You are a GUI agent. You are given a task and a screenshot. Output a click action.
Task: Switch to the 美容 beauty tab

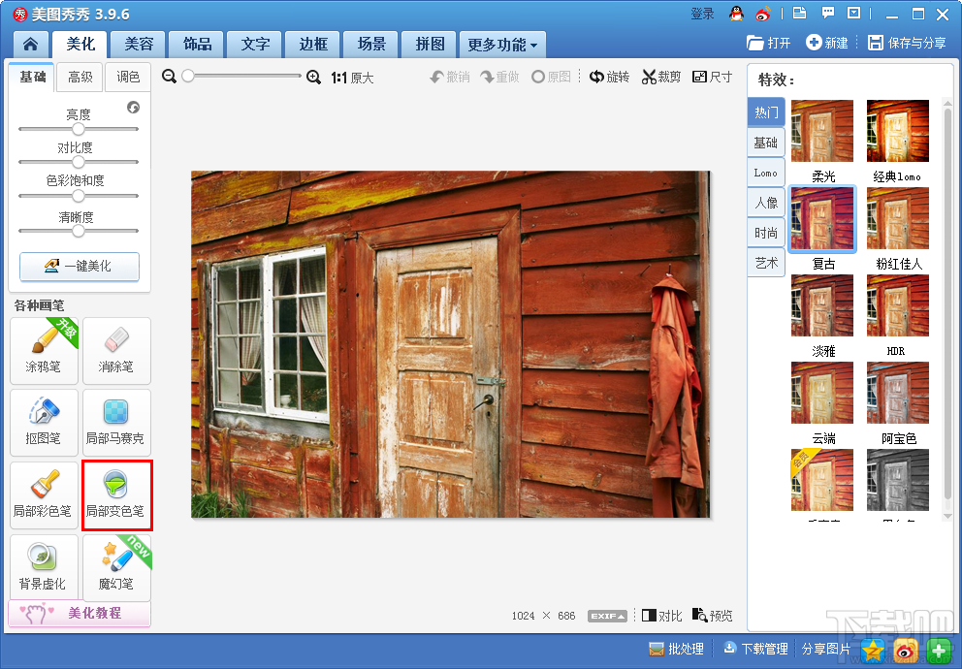[x=139, y=45]
